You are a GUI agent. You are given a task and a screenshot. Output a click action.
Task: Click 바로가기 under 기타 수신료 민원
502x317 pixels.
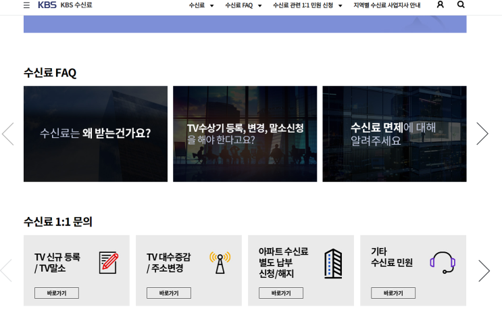393,293
